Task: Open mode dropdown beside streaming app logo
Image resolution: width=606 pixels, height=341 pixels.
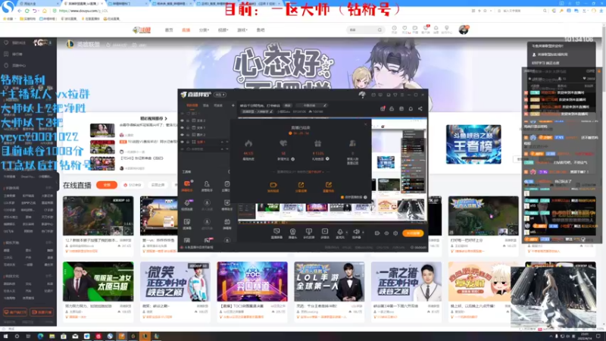Action: [220, 95]
